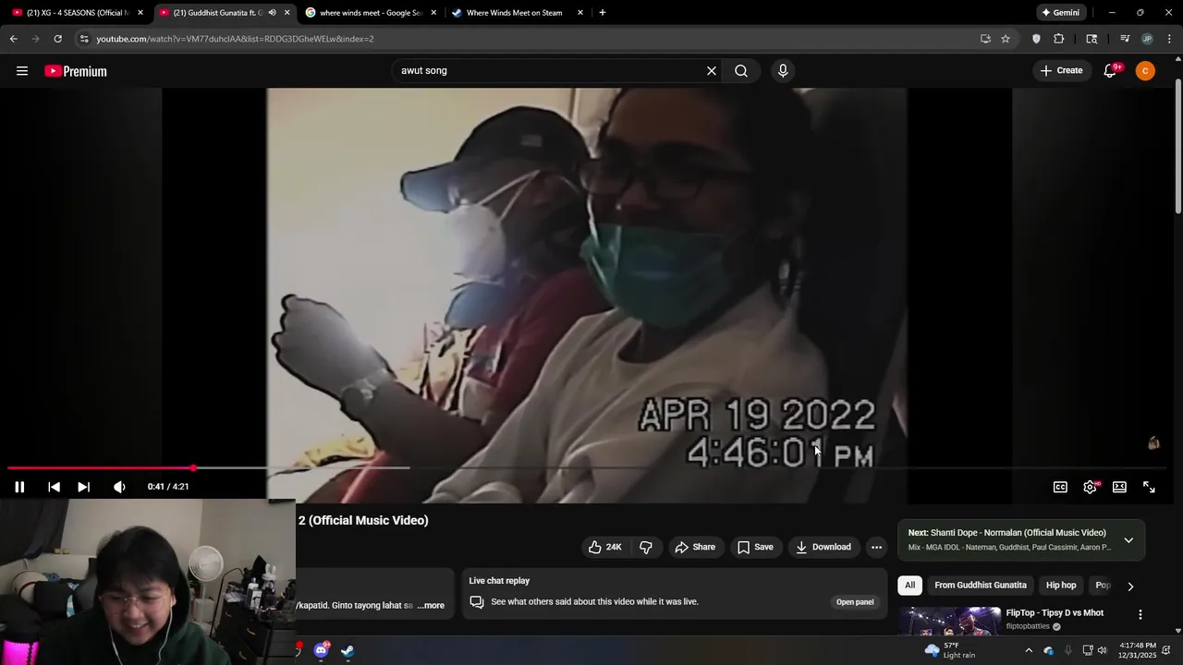This screenshot has width=1183, height=665.
Task: Toggle theater mode
Action: tap(1119, 487)
